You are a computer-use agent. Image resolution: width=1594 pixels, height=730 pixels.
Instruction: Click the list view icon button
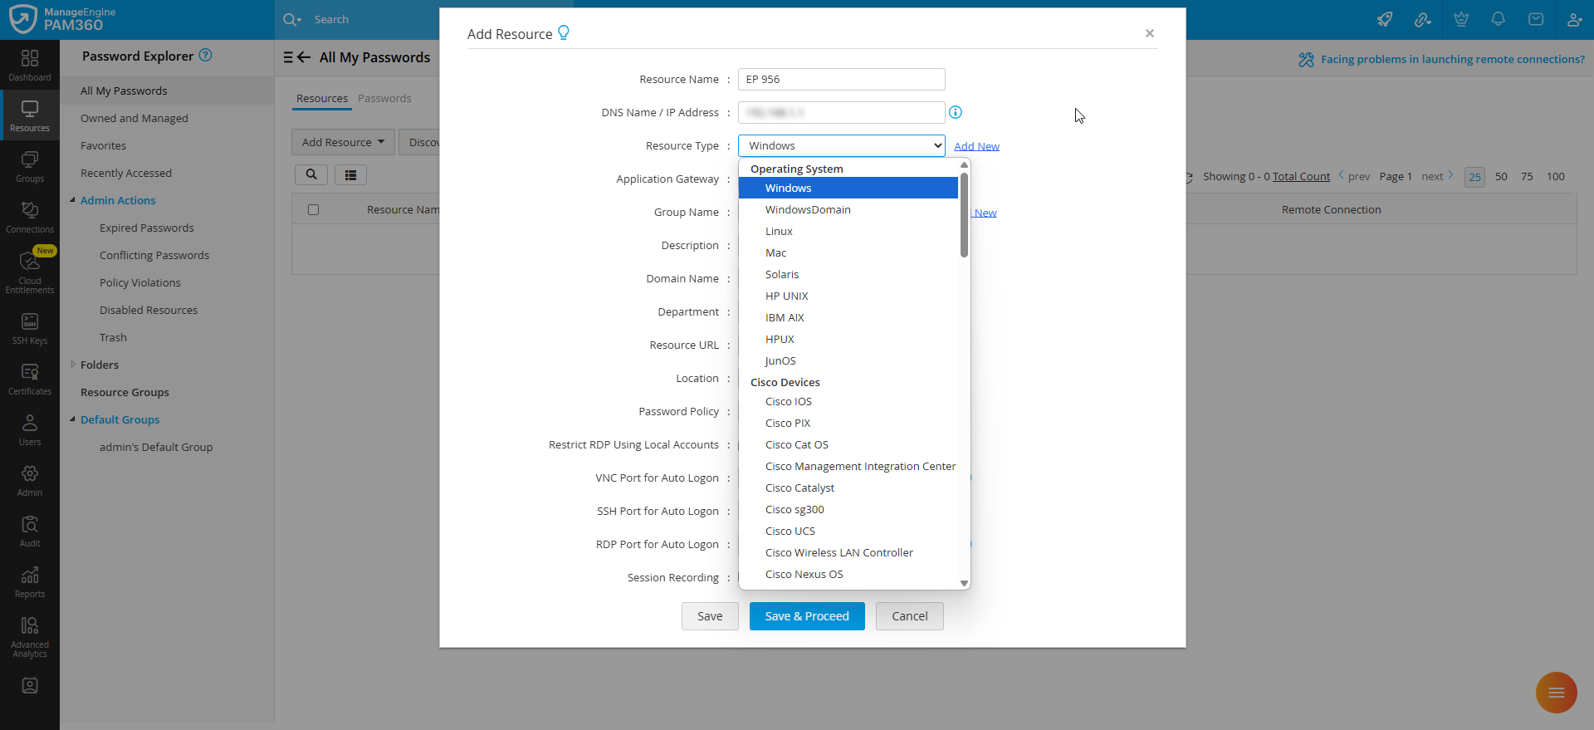(350, 174)
